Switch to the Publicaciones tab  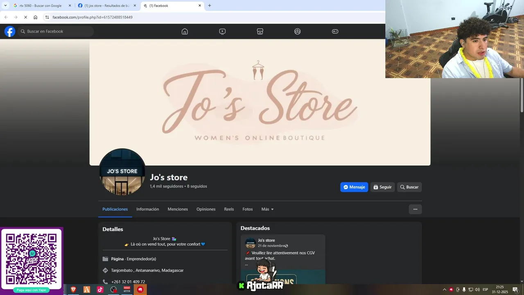click(115, 209)
